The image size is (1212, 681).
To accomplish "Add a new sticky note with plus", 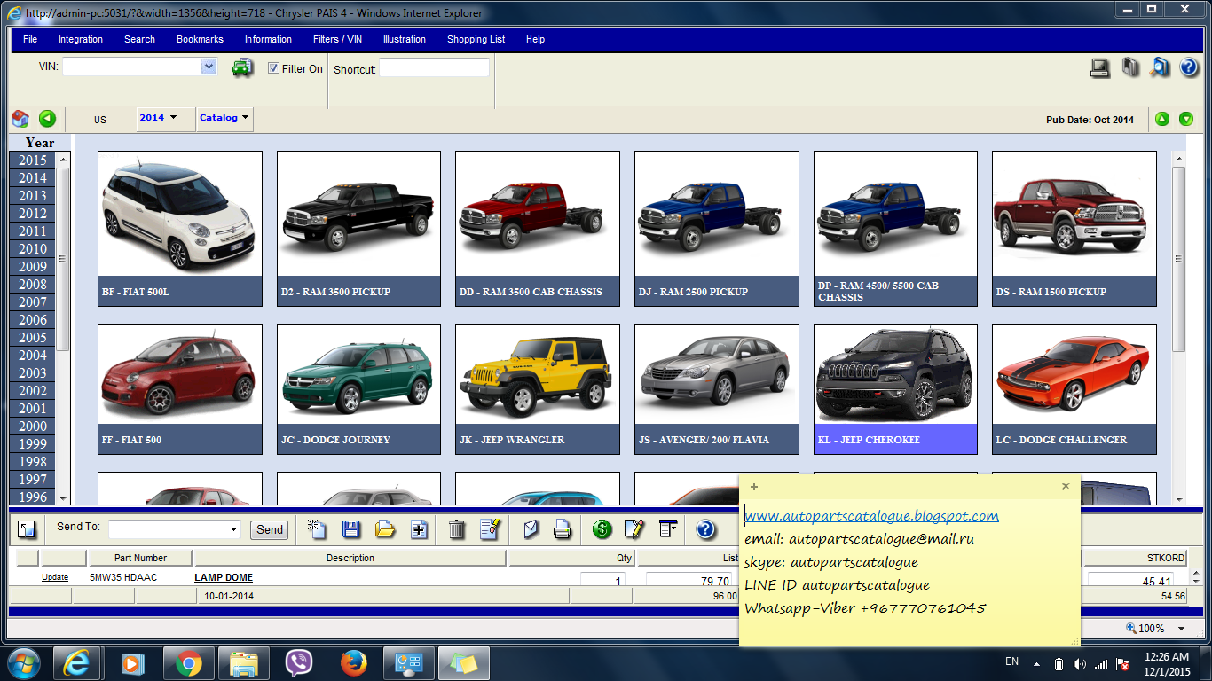I will click(754, 487).
